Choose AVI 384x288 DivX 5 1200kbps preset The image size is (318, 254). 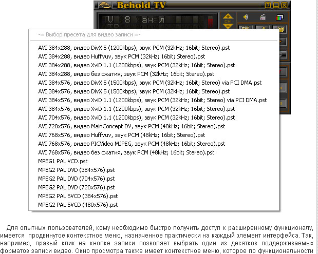coord(134,48)
